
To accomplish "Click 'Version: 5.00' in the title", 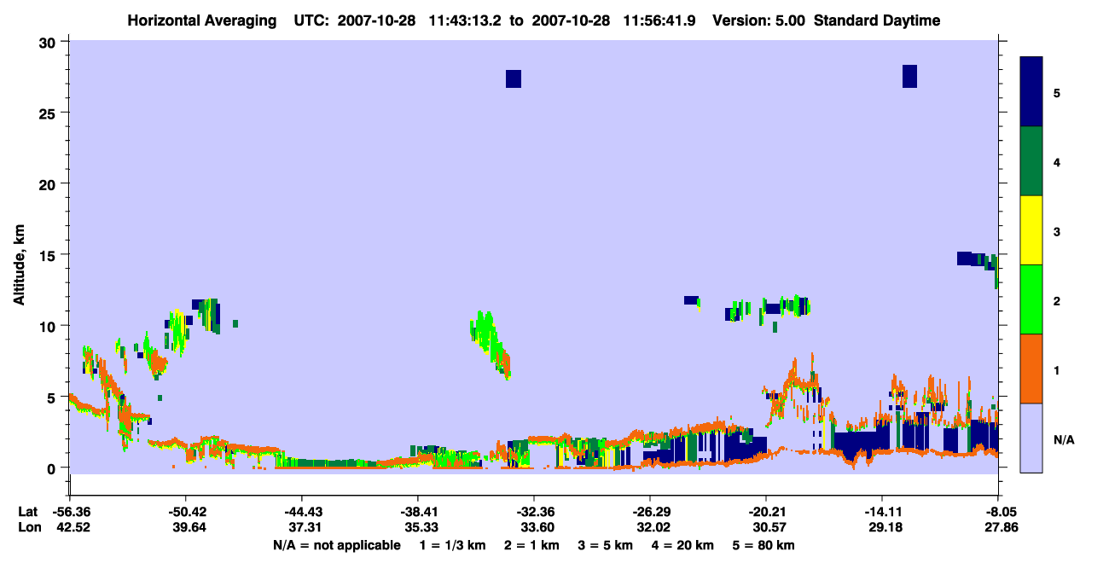I will pyautogui.click(x=759, y=20).
